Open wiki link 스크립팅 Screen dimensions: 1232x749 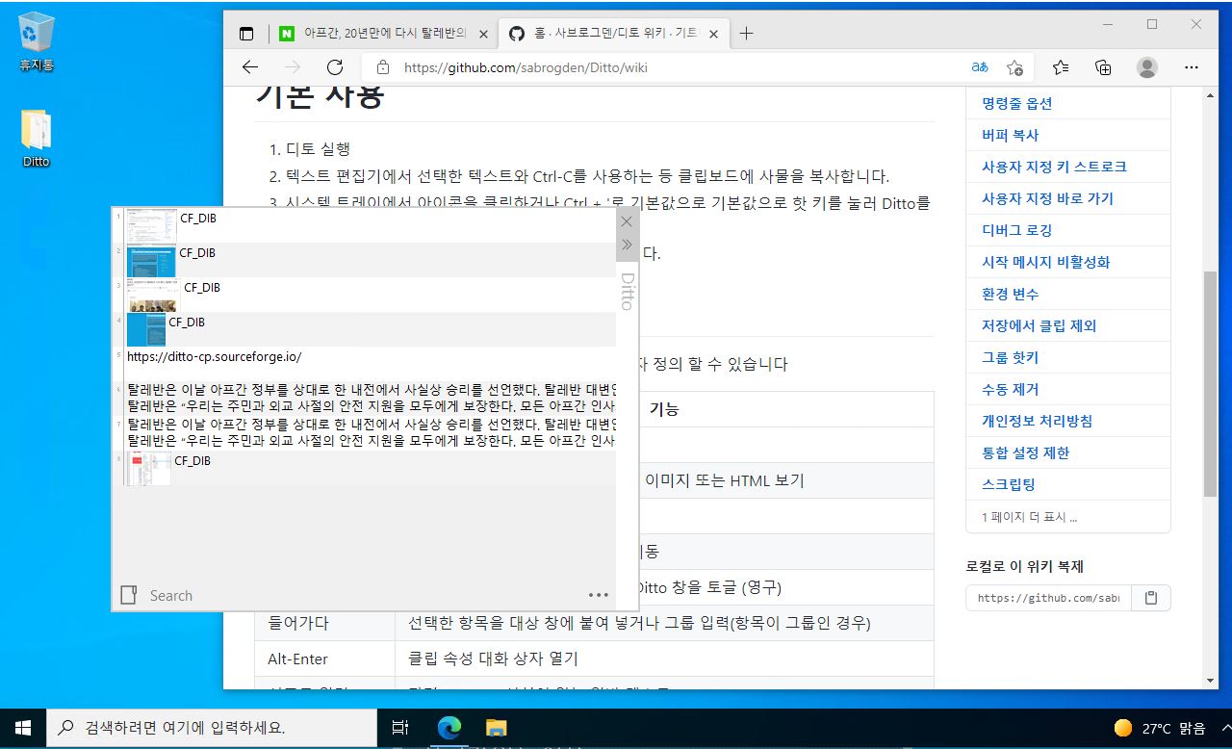tap(1009, 484)
